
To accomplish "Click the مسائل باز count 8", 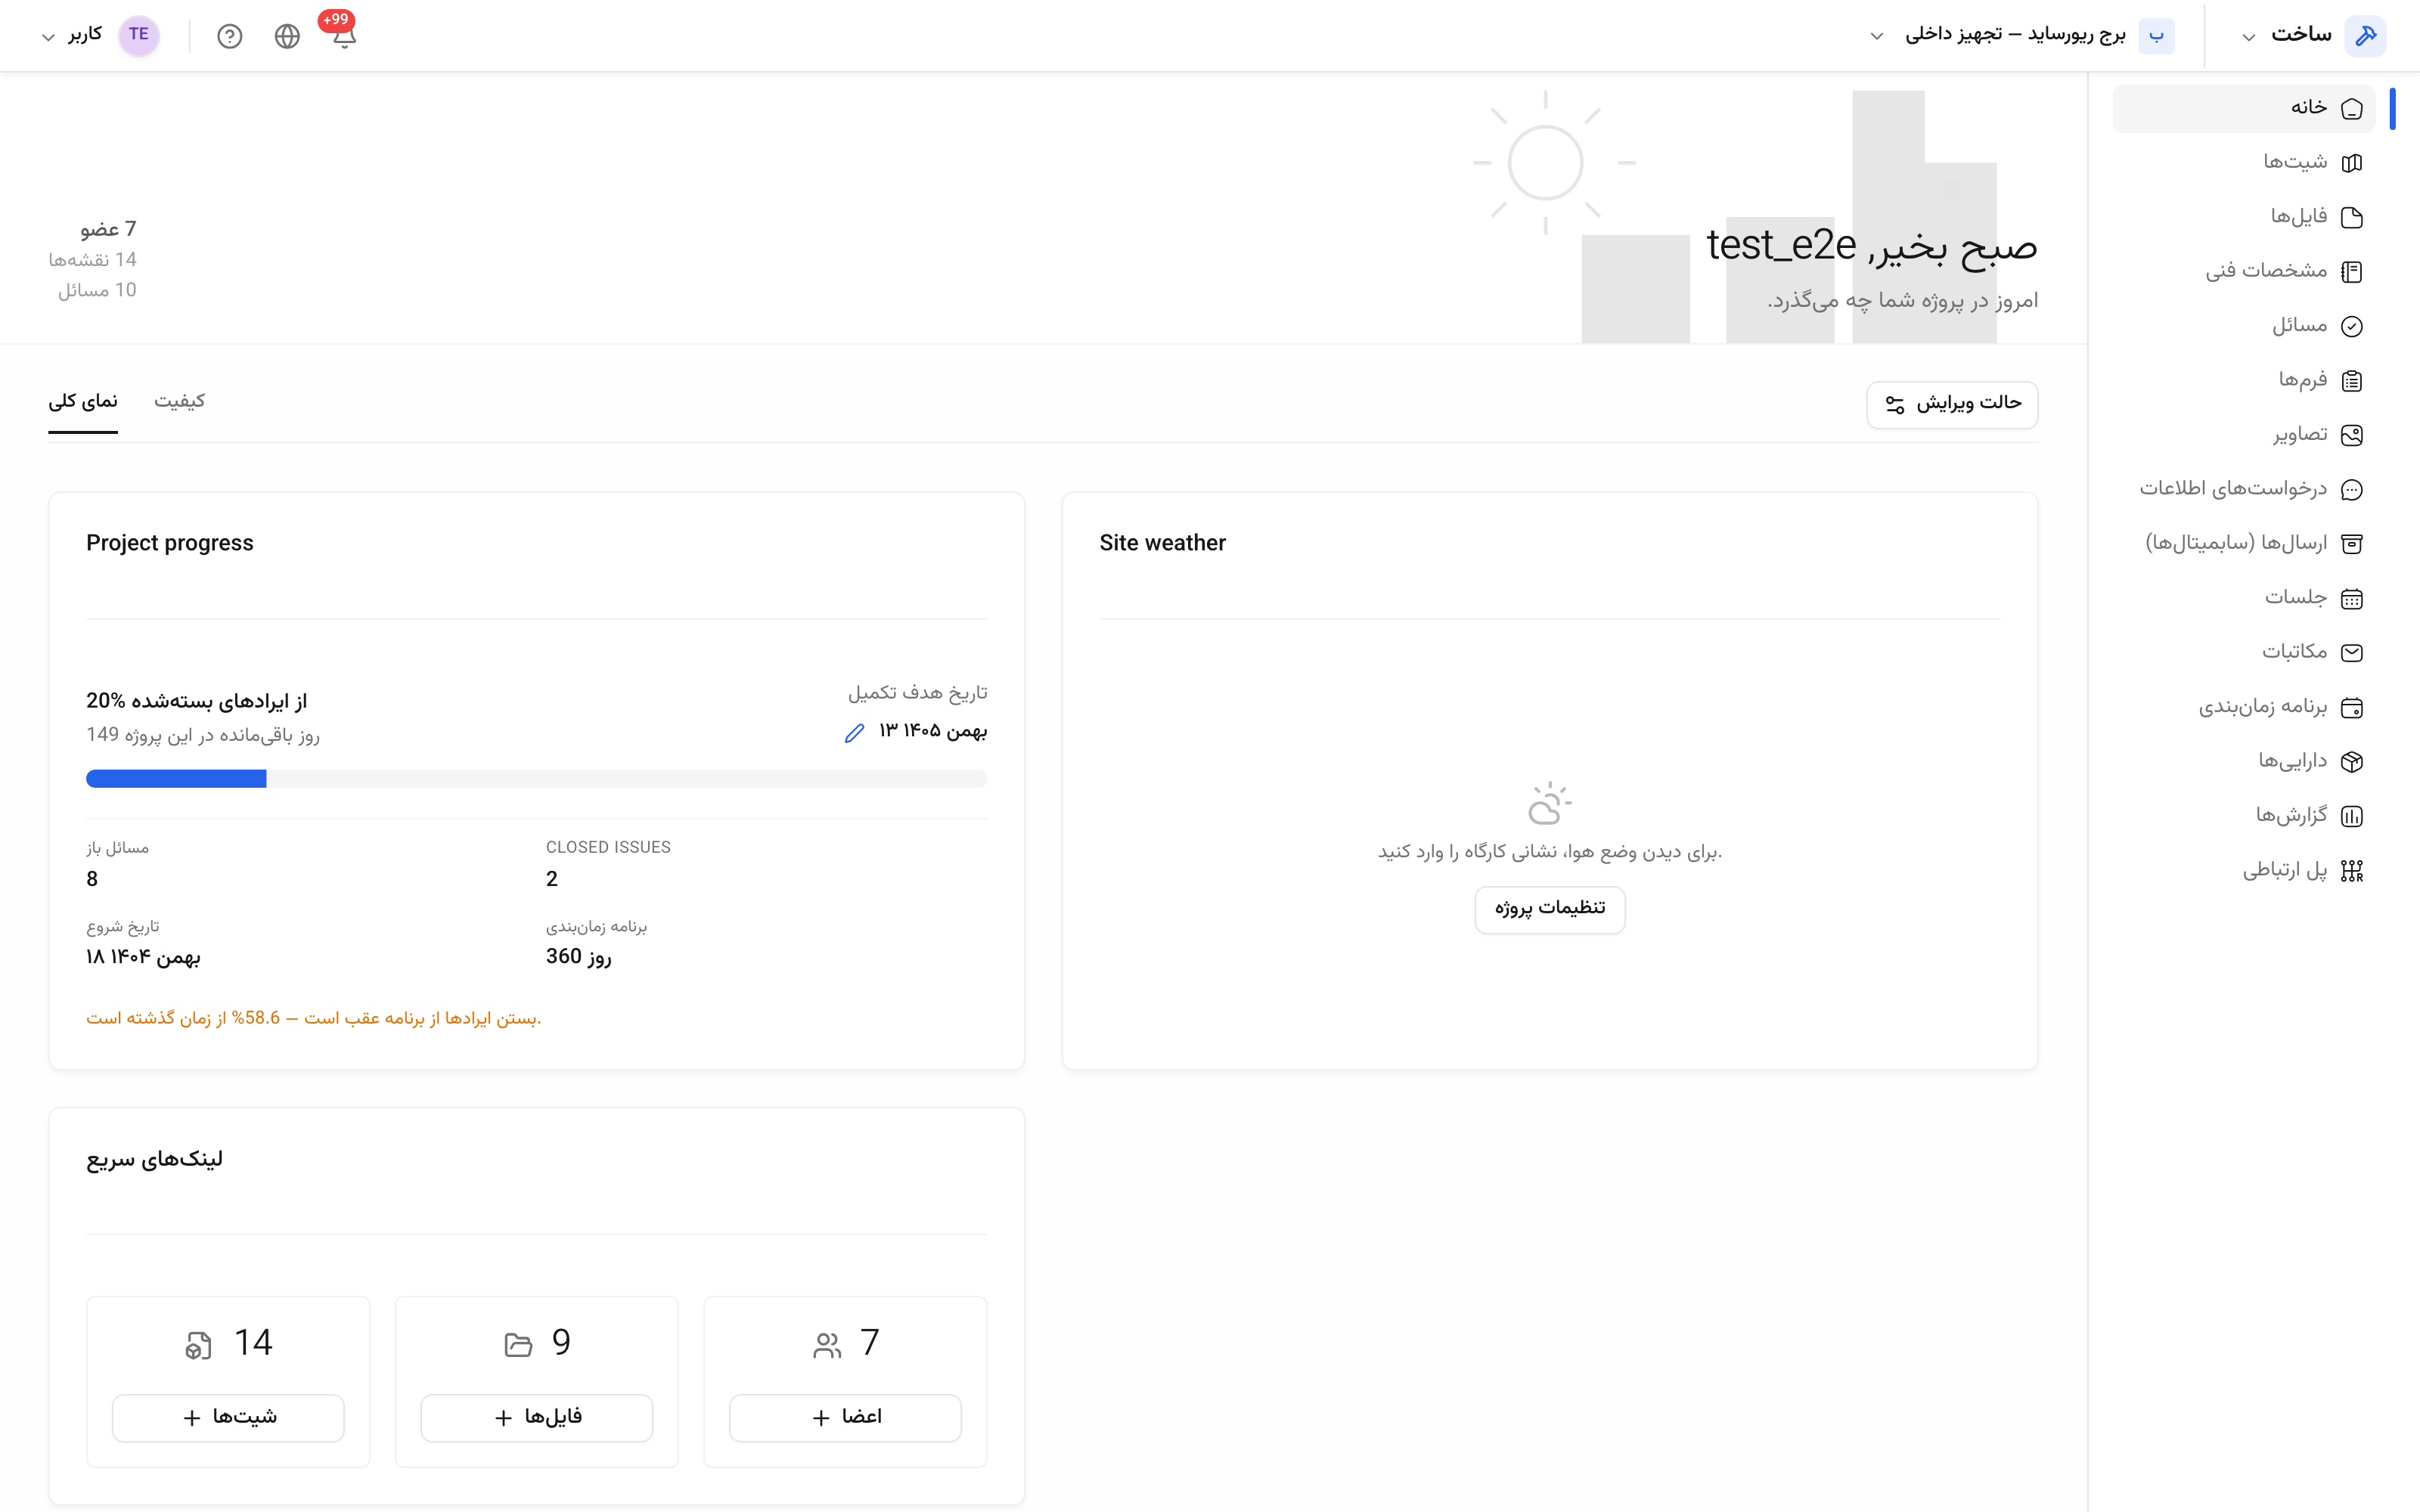I will click(x=92, y=879).
